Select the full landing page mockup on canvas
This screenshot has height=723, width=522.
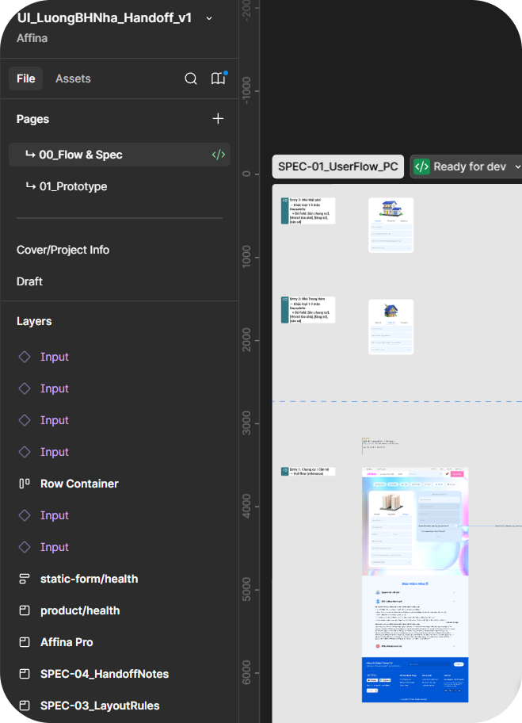(415, 585)
